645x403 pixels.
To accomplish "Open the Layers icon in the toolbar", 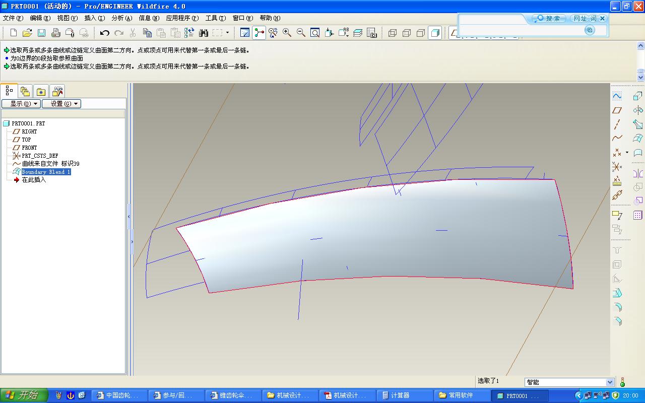I will [x=358, y=33].
